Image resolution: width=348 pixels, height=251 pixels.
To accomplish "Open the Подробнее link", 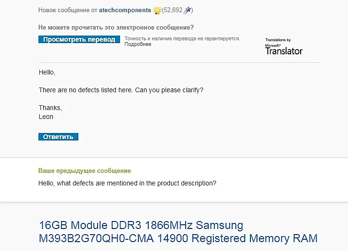I will pos(138,44).
